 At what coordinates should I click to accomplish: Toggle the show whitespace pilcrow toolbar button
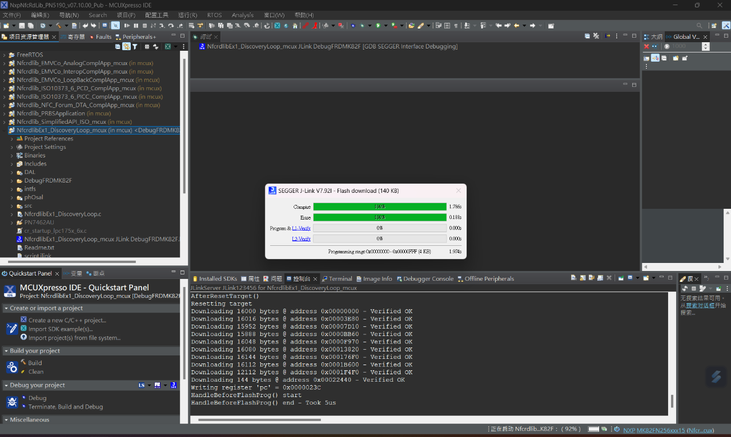coord(456,26)
